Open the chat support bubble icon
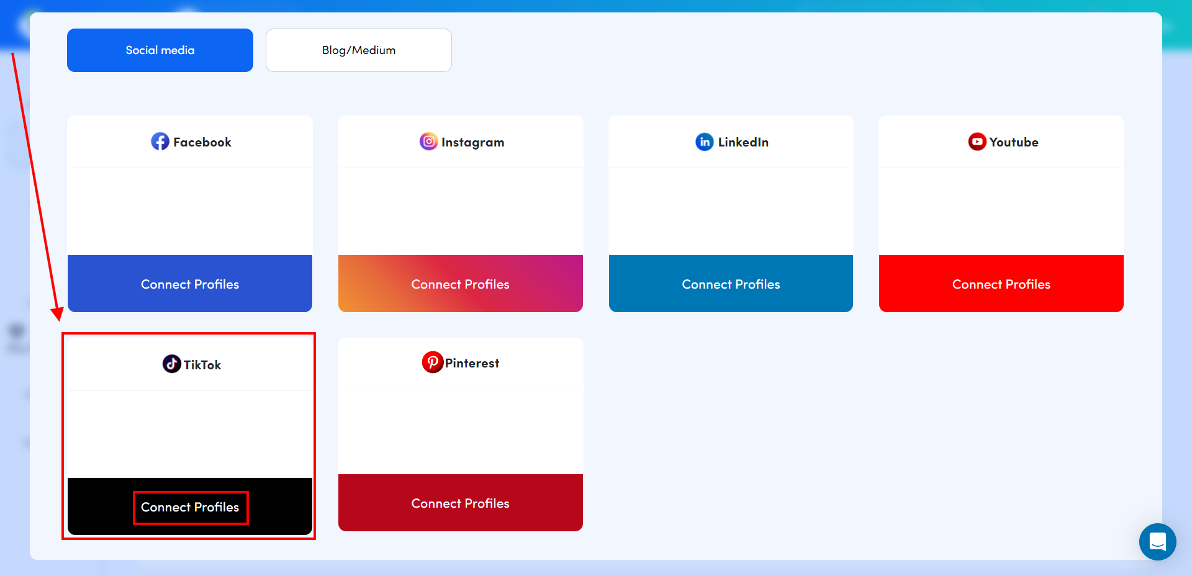 pyautogui.click(x=1158, y=542)
